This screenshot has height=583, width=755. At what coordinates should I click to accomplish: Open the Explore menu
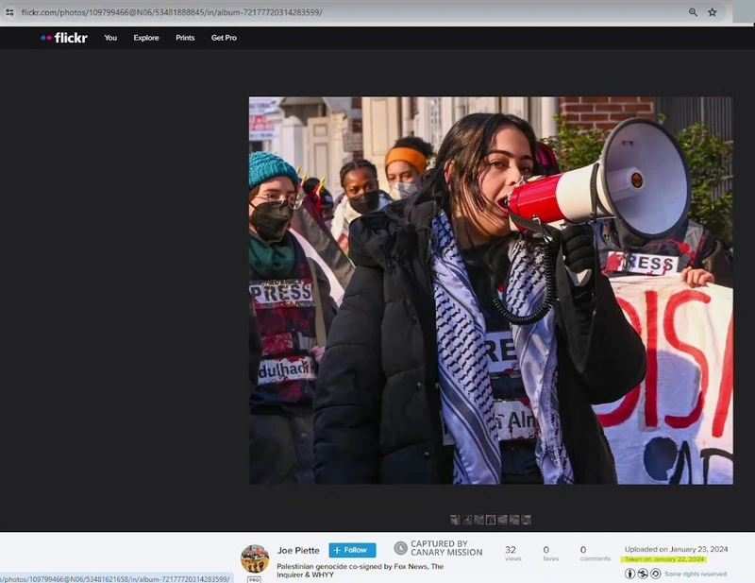146,38
